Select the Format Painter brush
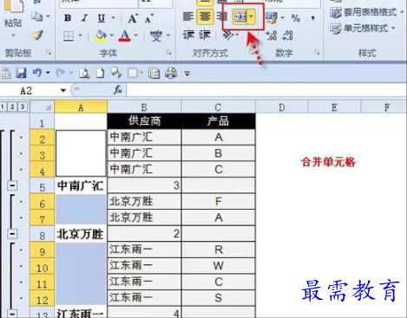This screenshot has width=407, height=318. click(37, 36)
